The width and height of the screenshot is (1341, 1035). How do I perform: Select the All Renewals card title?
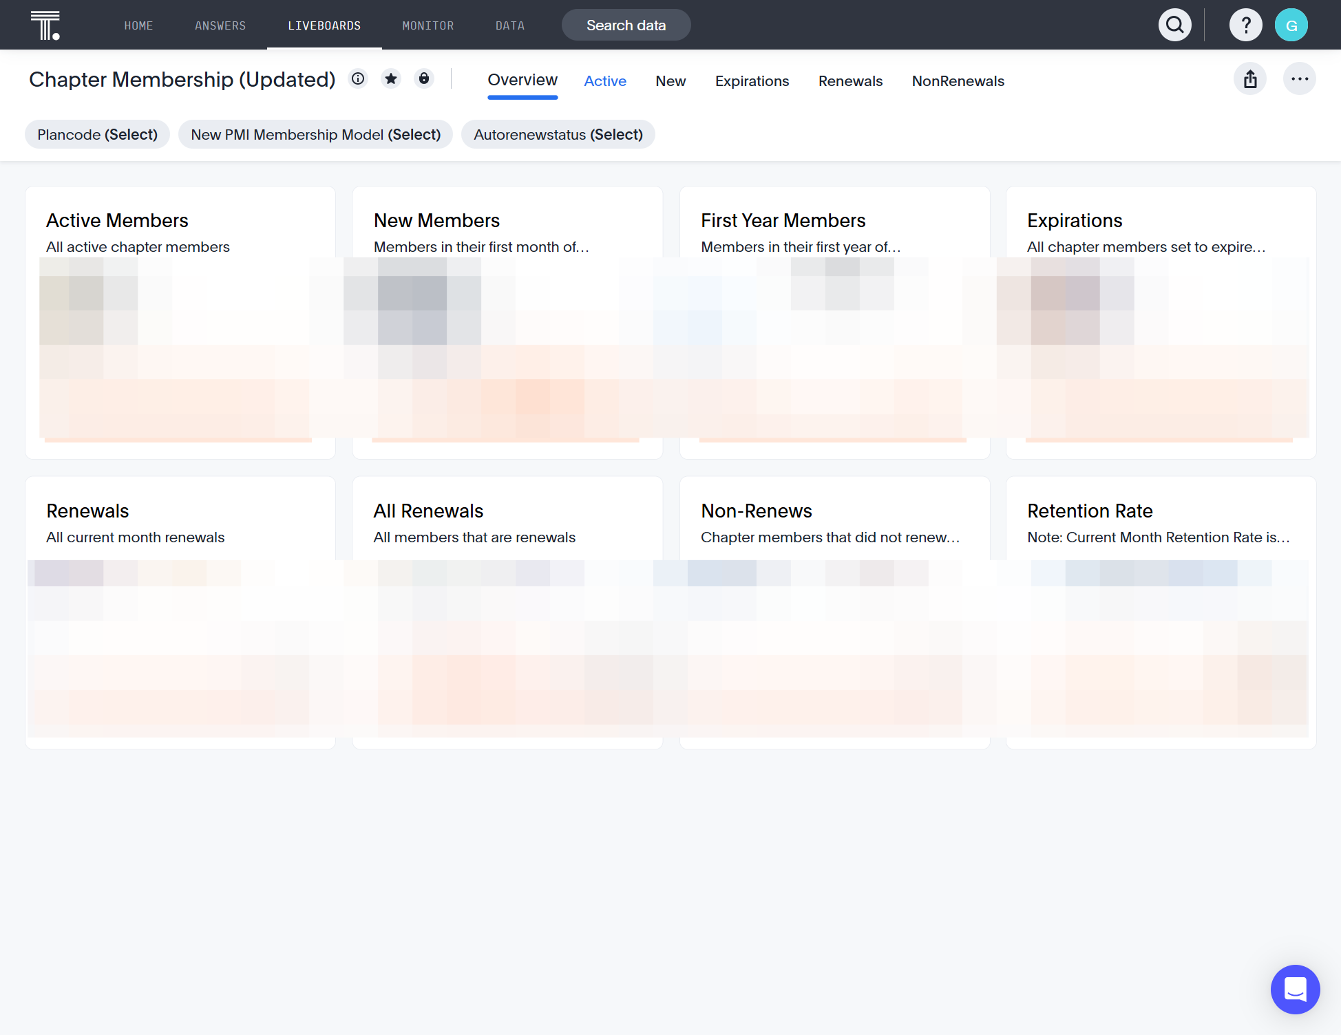tap(428, 511)
